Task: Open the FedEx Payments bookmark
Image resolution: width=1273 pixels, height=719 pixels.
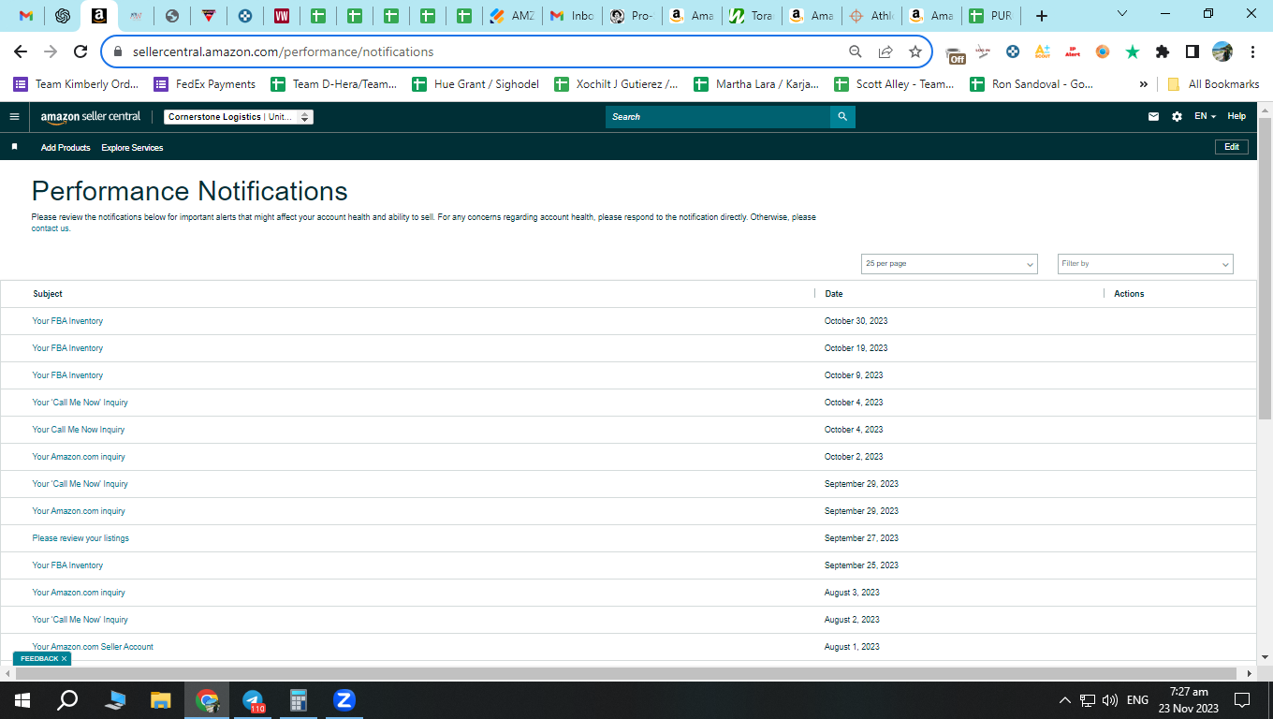Action: point(204,84)
